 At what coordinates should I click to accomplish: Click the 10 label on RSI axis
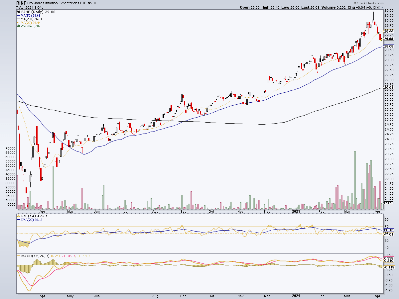click(x=387, y=248)
